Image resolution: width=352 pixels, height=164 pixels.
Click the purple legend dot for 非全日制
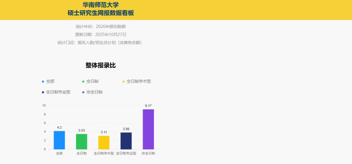[x=83, y=92]
